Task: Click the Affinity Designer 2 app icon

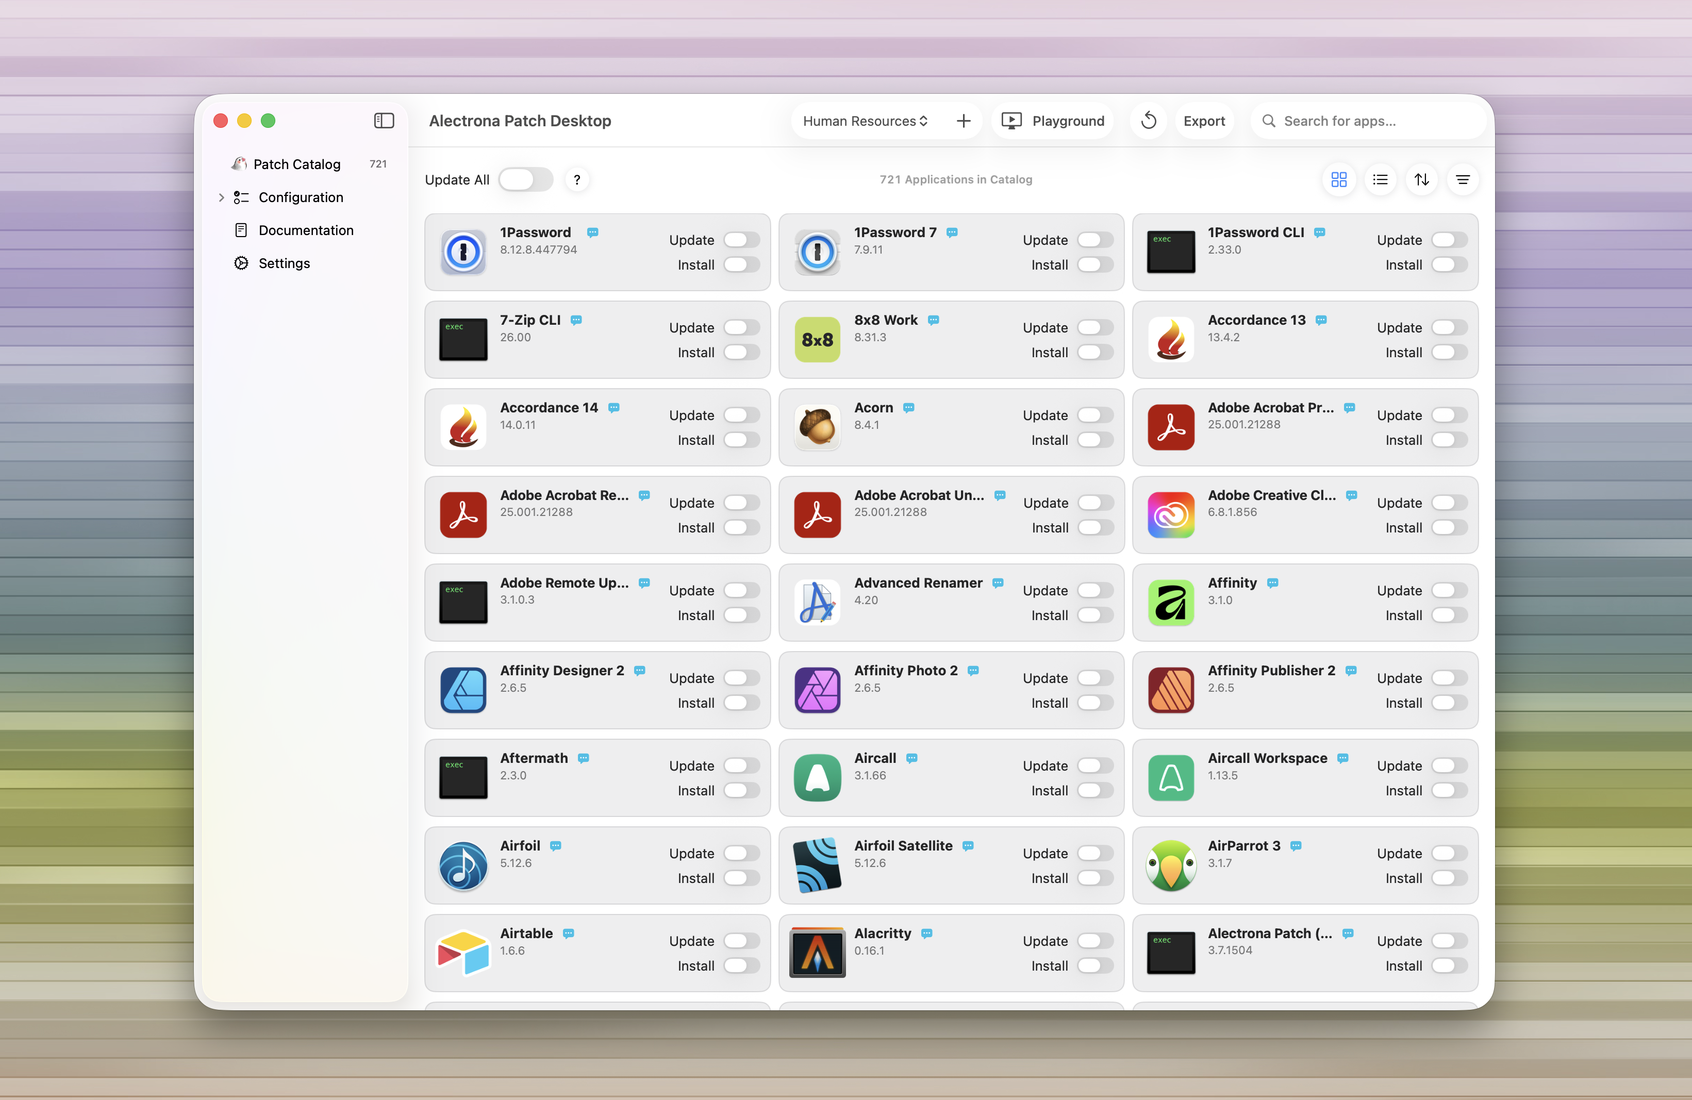Action: pyautogui.click(x=463, y=690)
